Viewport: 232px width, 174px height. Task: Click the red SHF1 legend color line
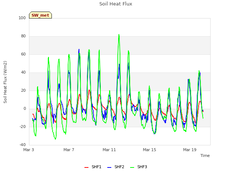pos(86,167)
